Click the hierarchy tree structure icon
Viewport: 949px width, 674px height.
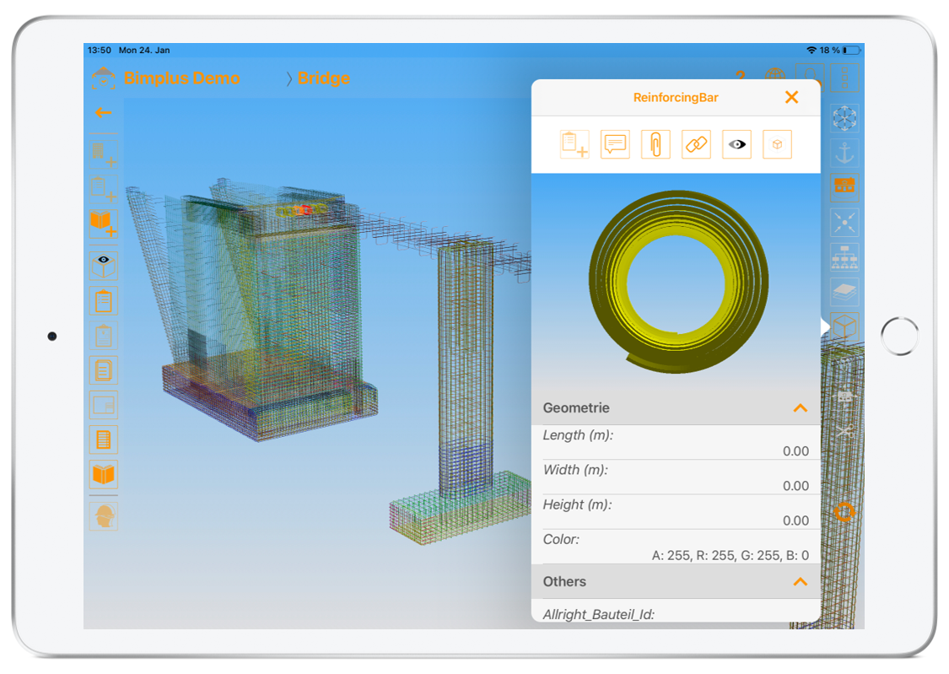844,256
